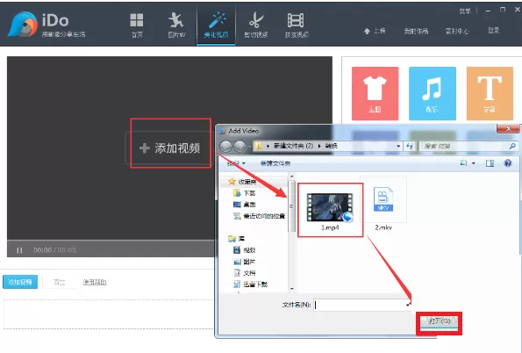The height and width of the screenshot is (353, 522).
Task: Click the iDo bird logo
Action: click(x=23, y=25)
